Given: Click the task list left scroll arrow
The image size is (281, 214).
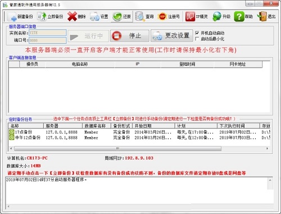Looking at the screenshot, I should [11, 148].
